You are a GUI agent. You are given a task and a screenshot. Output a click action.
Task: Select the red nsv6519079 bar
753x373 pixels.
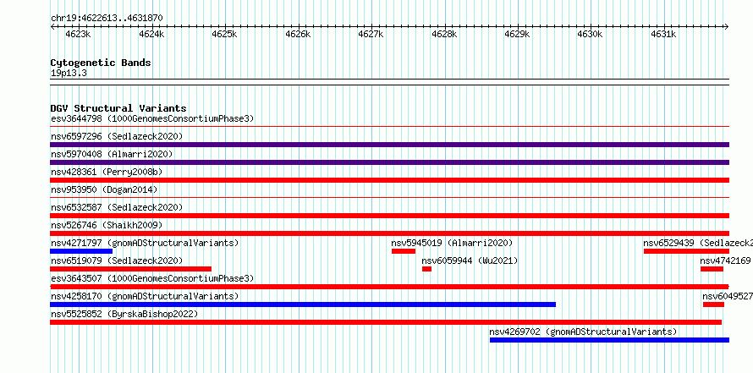coord(130,269)
